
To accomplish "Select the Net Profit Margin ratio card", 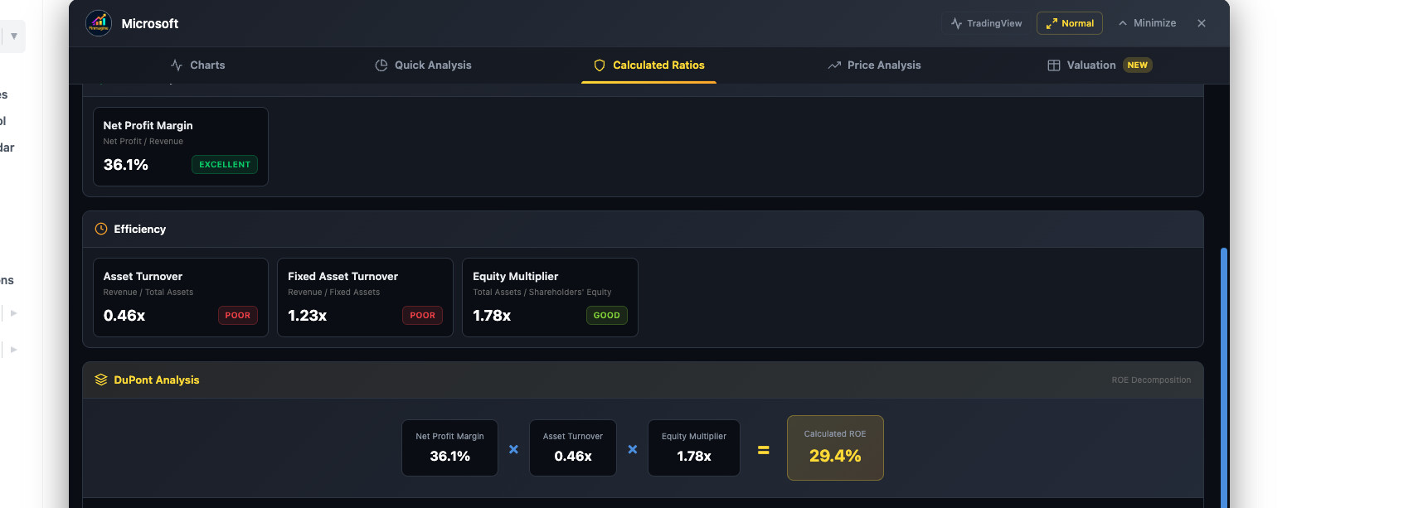I will pos(181,147).
